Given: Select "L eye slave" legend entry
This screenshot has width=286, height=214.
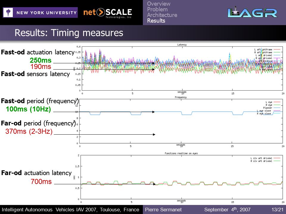Looking at the screenshot, I should 268,111.
